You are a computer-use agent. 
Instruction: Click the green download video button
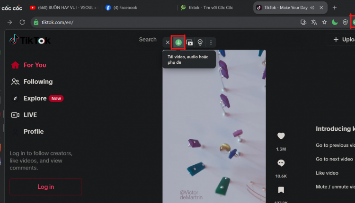[x=178, y=42]
